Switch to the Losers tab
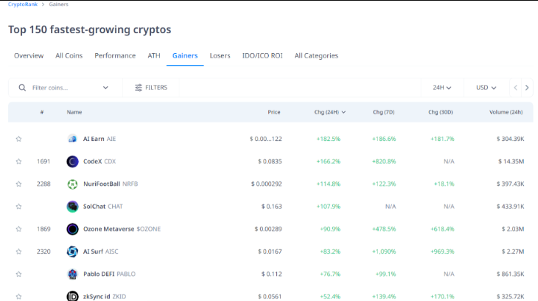538x301 pixels. click(x=220, y=55)
